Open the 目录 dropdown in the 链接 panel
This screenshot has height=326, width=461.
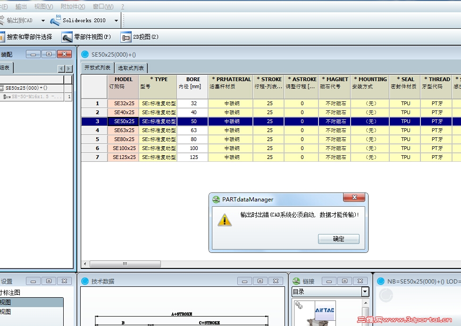click(x=365, y=292)
